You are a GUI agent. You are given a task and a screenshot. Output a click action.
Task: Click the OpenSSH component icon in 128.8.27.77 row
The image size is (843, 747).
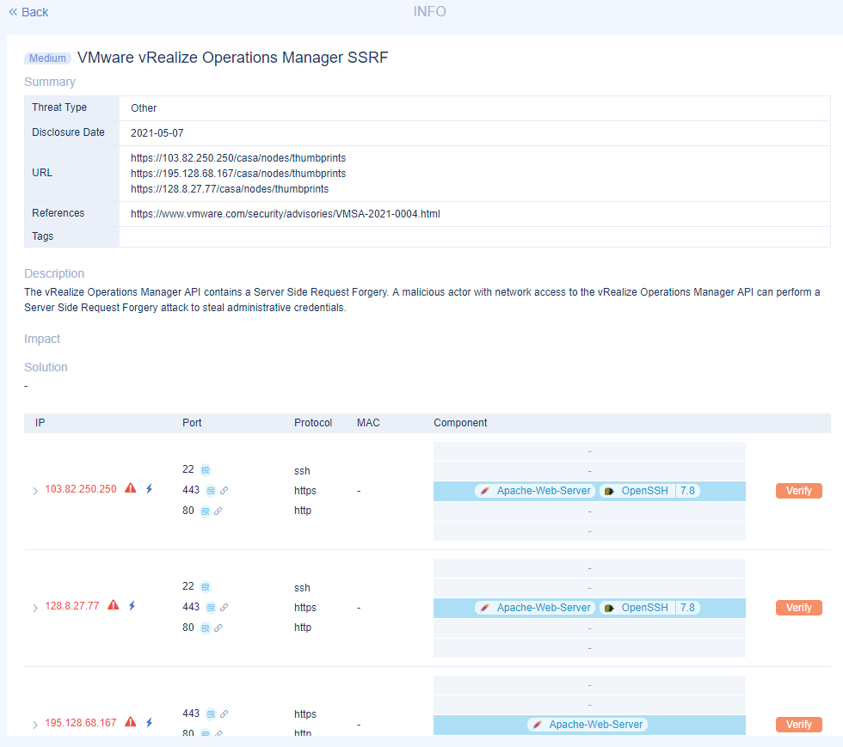point(609,608)
